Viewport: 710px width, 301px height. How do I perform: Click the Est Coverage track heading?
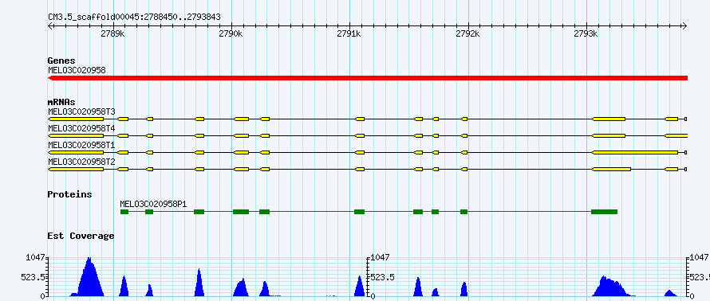coord(81,236)
